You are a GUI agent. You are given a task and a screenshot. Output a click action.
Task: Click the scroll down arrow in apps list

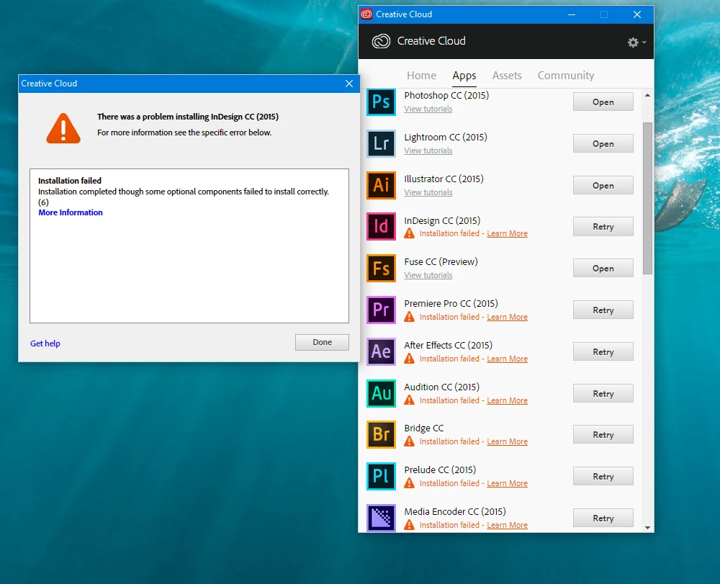tap(647, 528)
